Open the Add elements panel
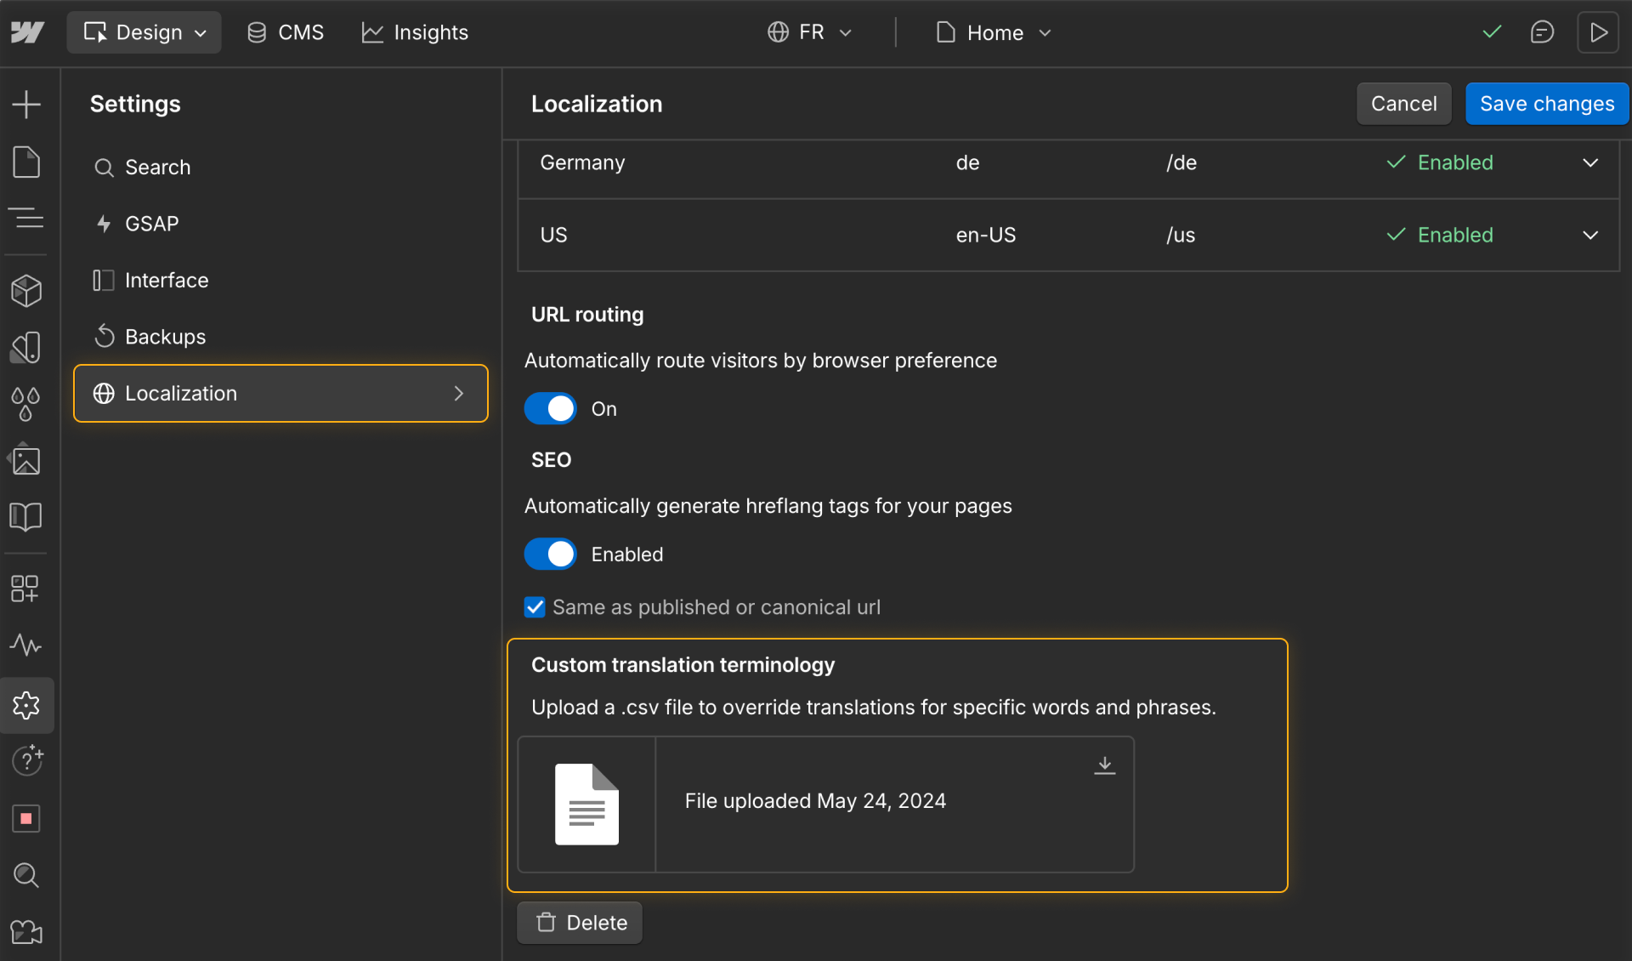 (27, 103)
